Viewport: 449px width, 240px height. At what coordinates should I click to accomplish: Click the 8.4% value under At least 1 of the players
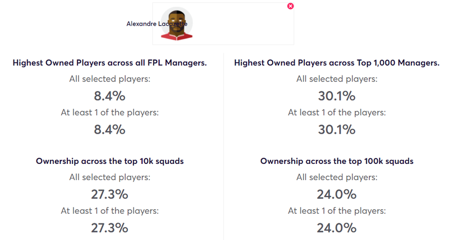pos(109,130)
